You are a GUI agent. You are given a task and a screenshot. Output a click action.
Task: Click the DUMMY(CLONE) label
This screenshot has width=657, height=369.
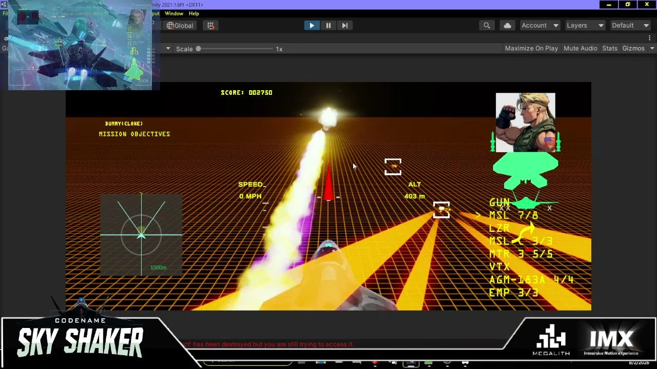tap(124, 124)
